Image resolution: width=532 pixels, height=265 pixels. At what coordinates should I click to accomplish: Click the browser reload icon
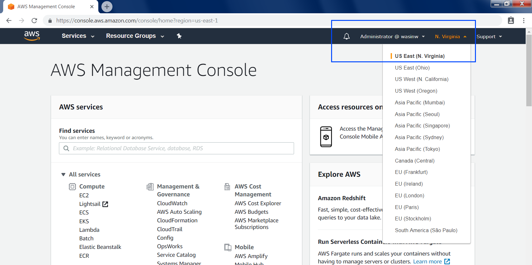click(34, 21)
